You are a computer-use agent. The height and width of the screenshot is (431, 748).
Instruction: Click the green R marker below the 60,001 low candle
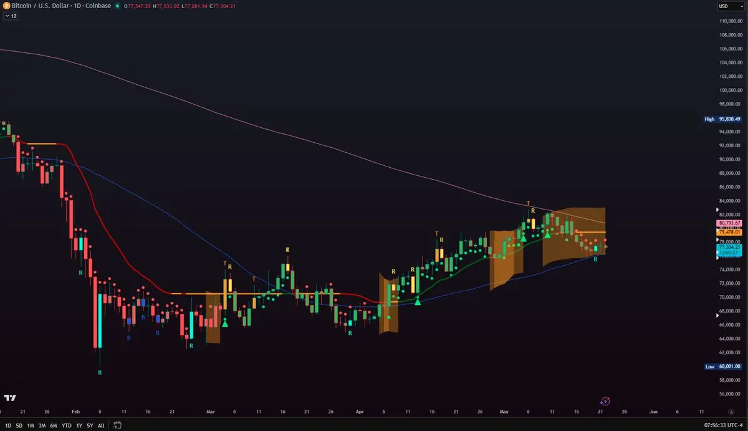click(x=100, y=372)
